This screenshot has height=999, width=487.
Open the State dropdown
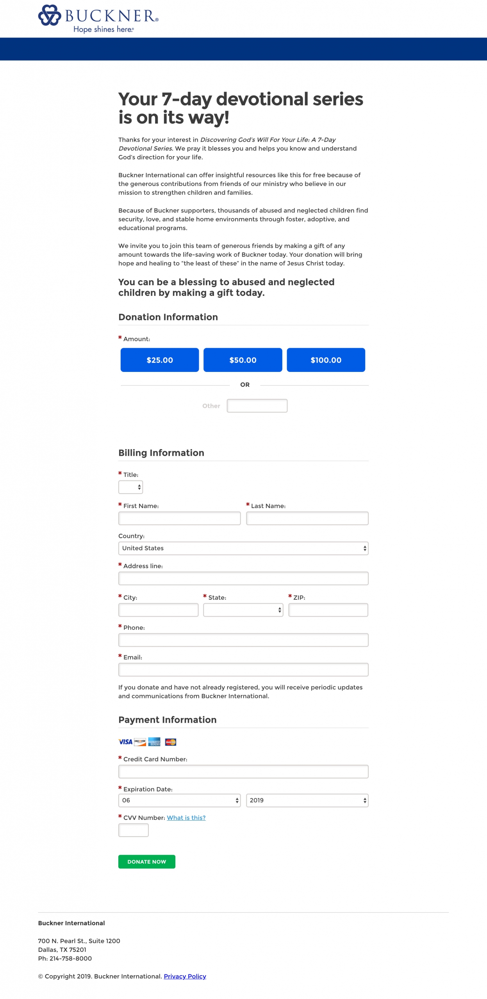coord(243,610)
